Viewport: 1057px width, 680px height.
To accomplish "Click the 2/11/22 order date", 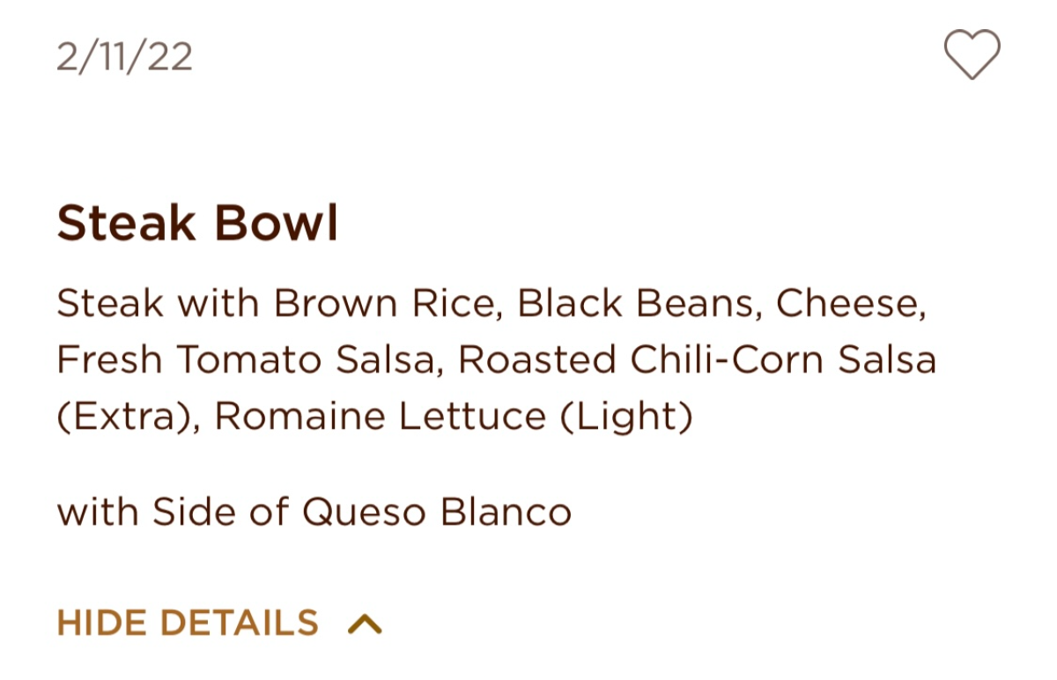I will 124,57.
